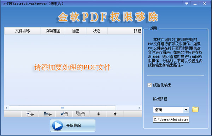
Task: Click the 路径 column header
Action: coord(124,31)
